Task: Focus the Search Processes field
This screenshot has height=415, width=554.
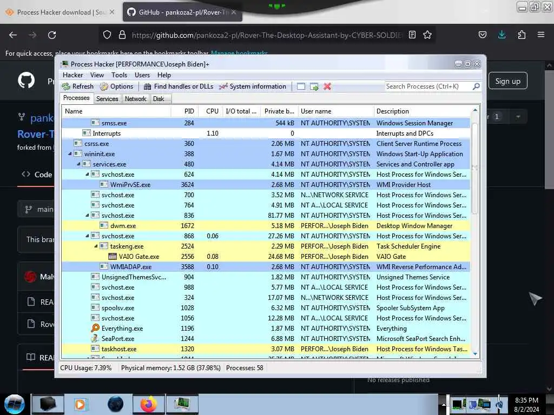Action: tap(428, 86)
